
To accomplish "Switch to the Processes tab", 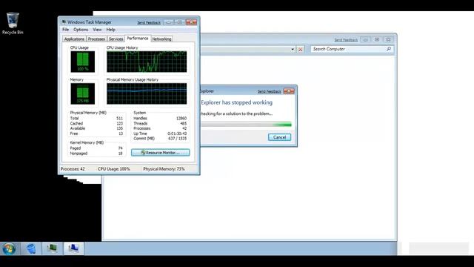I will [x=96, y=39].
